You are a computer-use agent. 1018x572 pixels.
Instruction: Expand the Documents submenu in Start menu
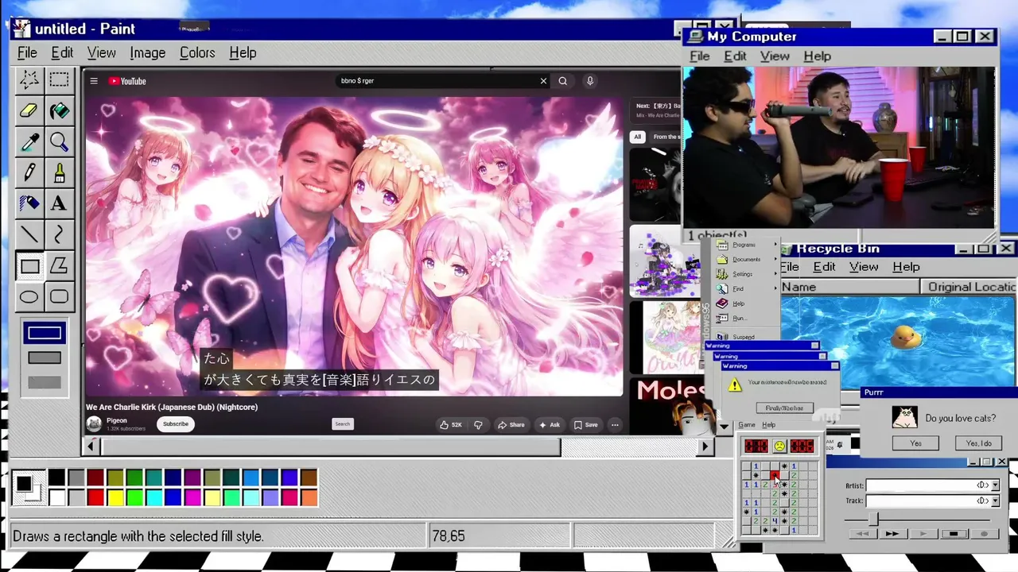pos(747,260)
